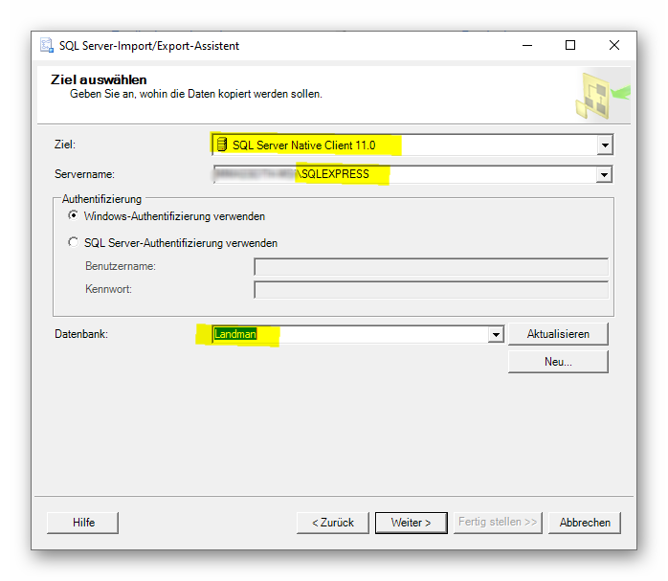
Task: Maximize the wizard window
Action: coord(570,45)
